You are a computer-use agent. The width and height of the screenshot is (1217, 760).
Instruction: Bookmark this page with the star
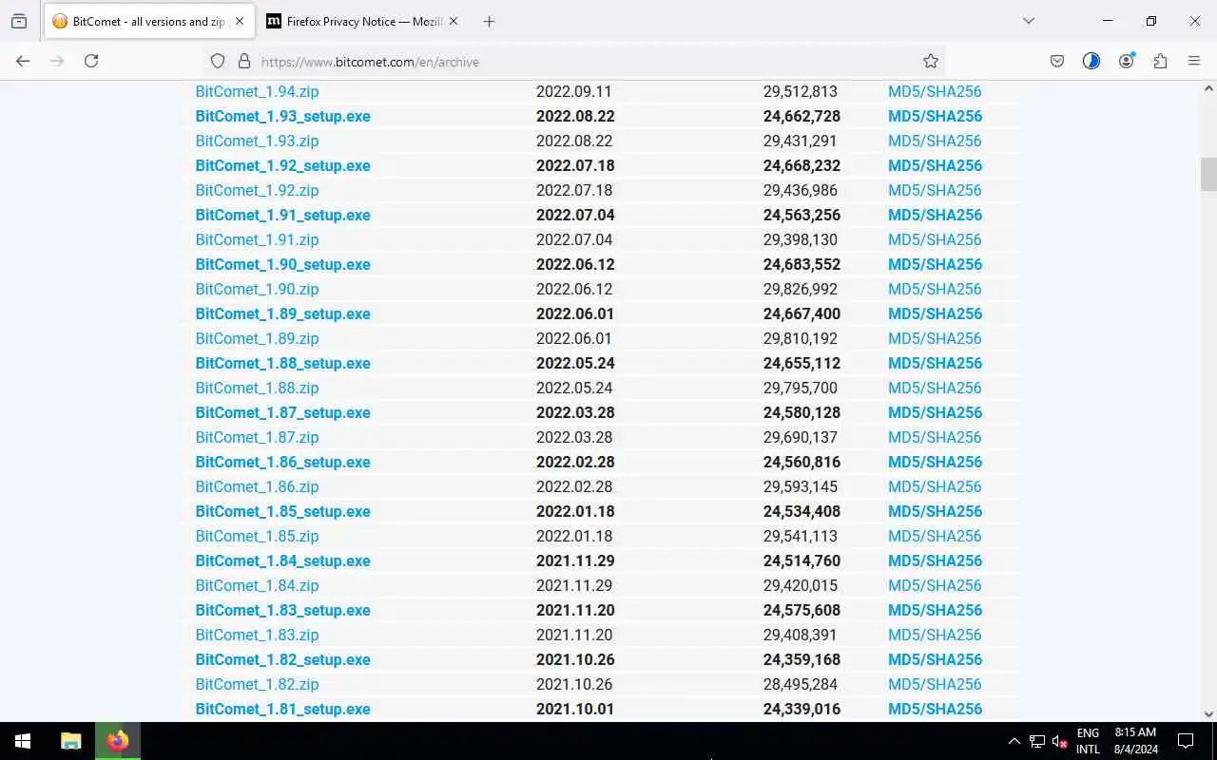(x=931, y=61)
